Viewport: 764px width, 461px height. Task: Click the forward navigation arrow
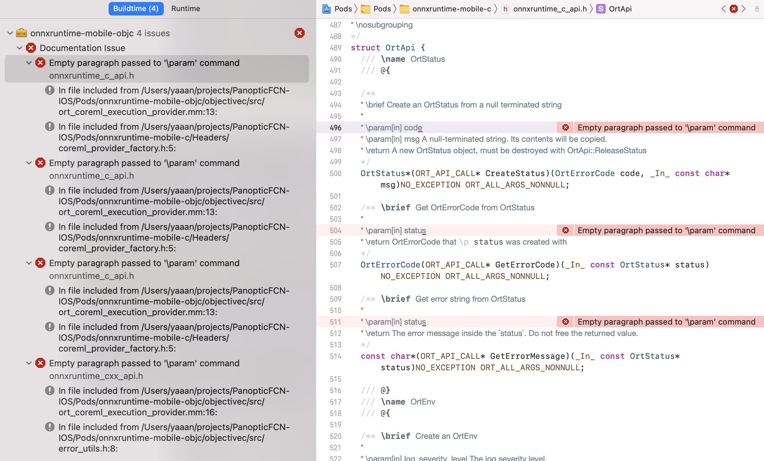pyautogui.click(x=744, y=9)
